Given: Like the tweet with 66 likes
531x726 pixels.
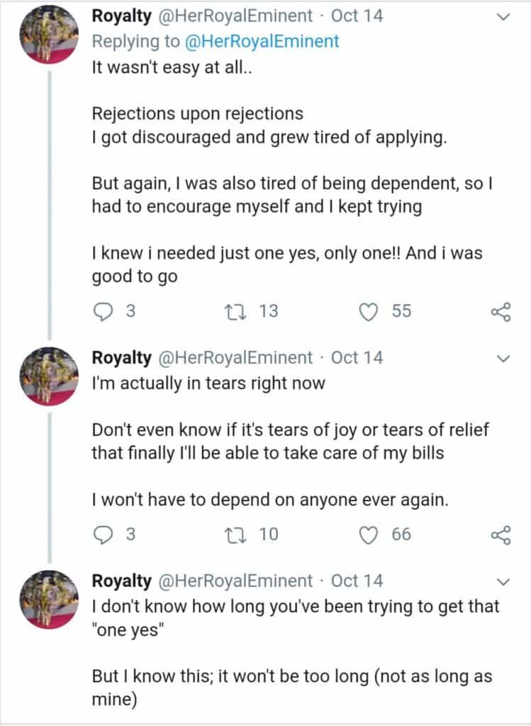Looking at the screenshot, I should click(369, 534).
